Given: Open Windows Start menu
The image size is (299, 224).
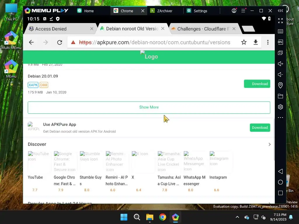Looking at the screenshot, I should 124,217.
